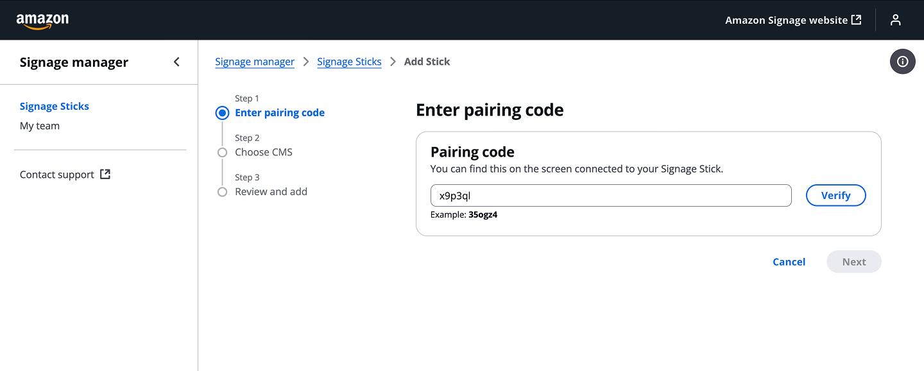Open the user account icon

[x=895, y=20]
